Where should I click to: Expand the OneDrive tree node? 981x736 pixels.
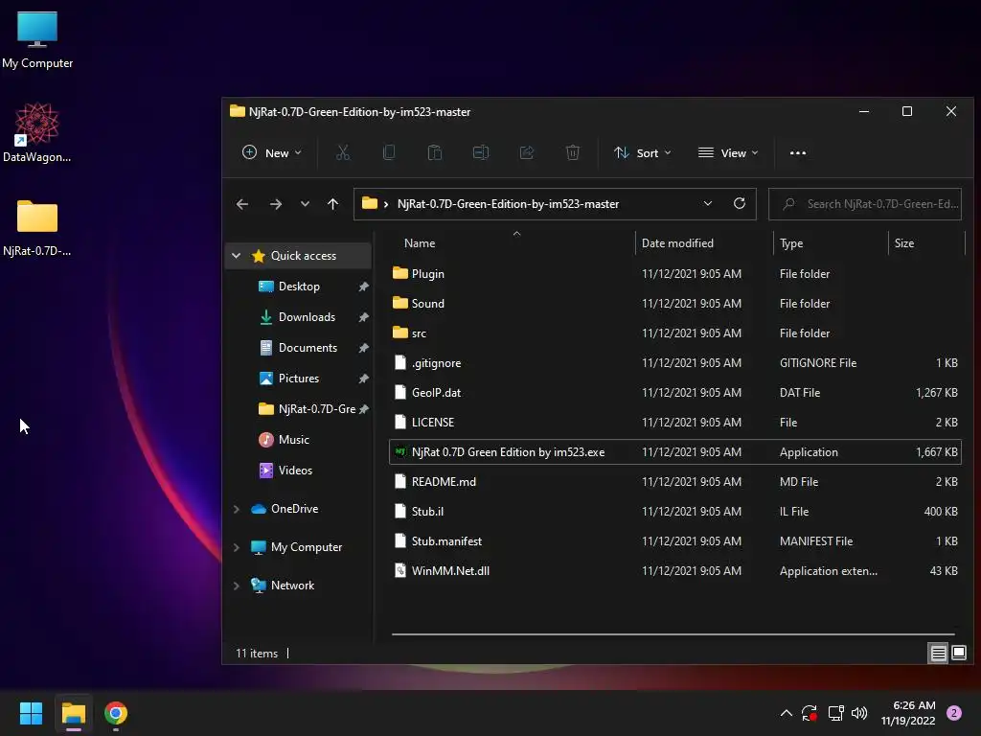pos(237,509)
